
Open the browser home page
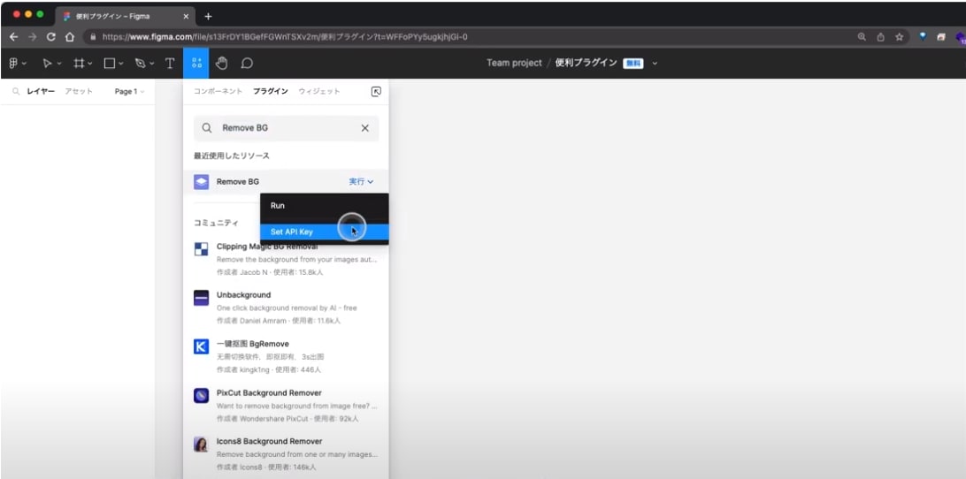tap(70, 37)
